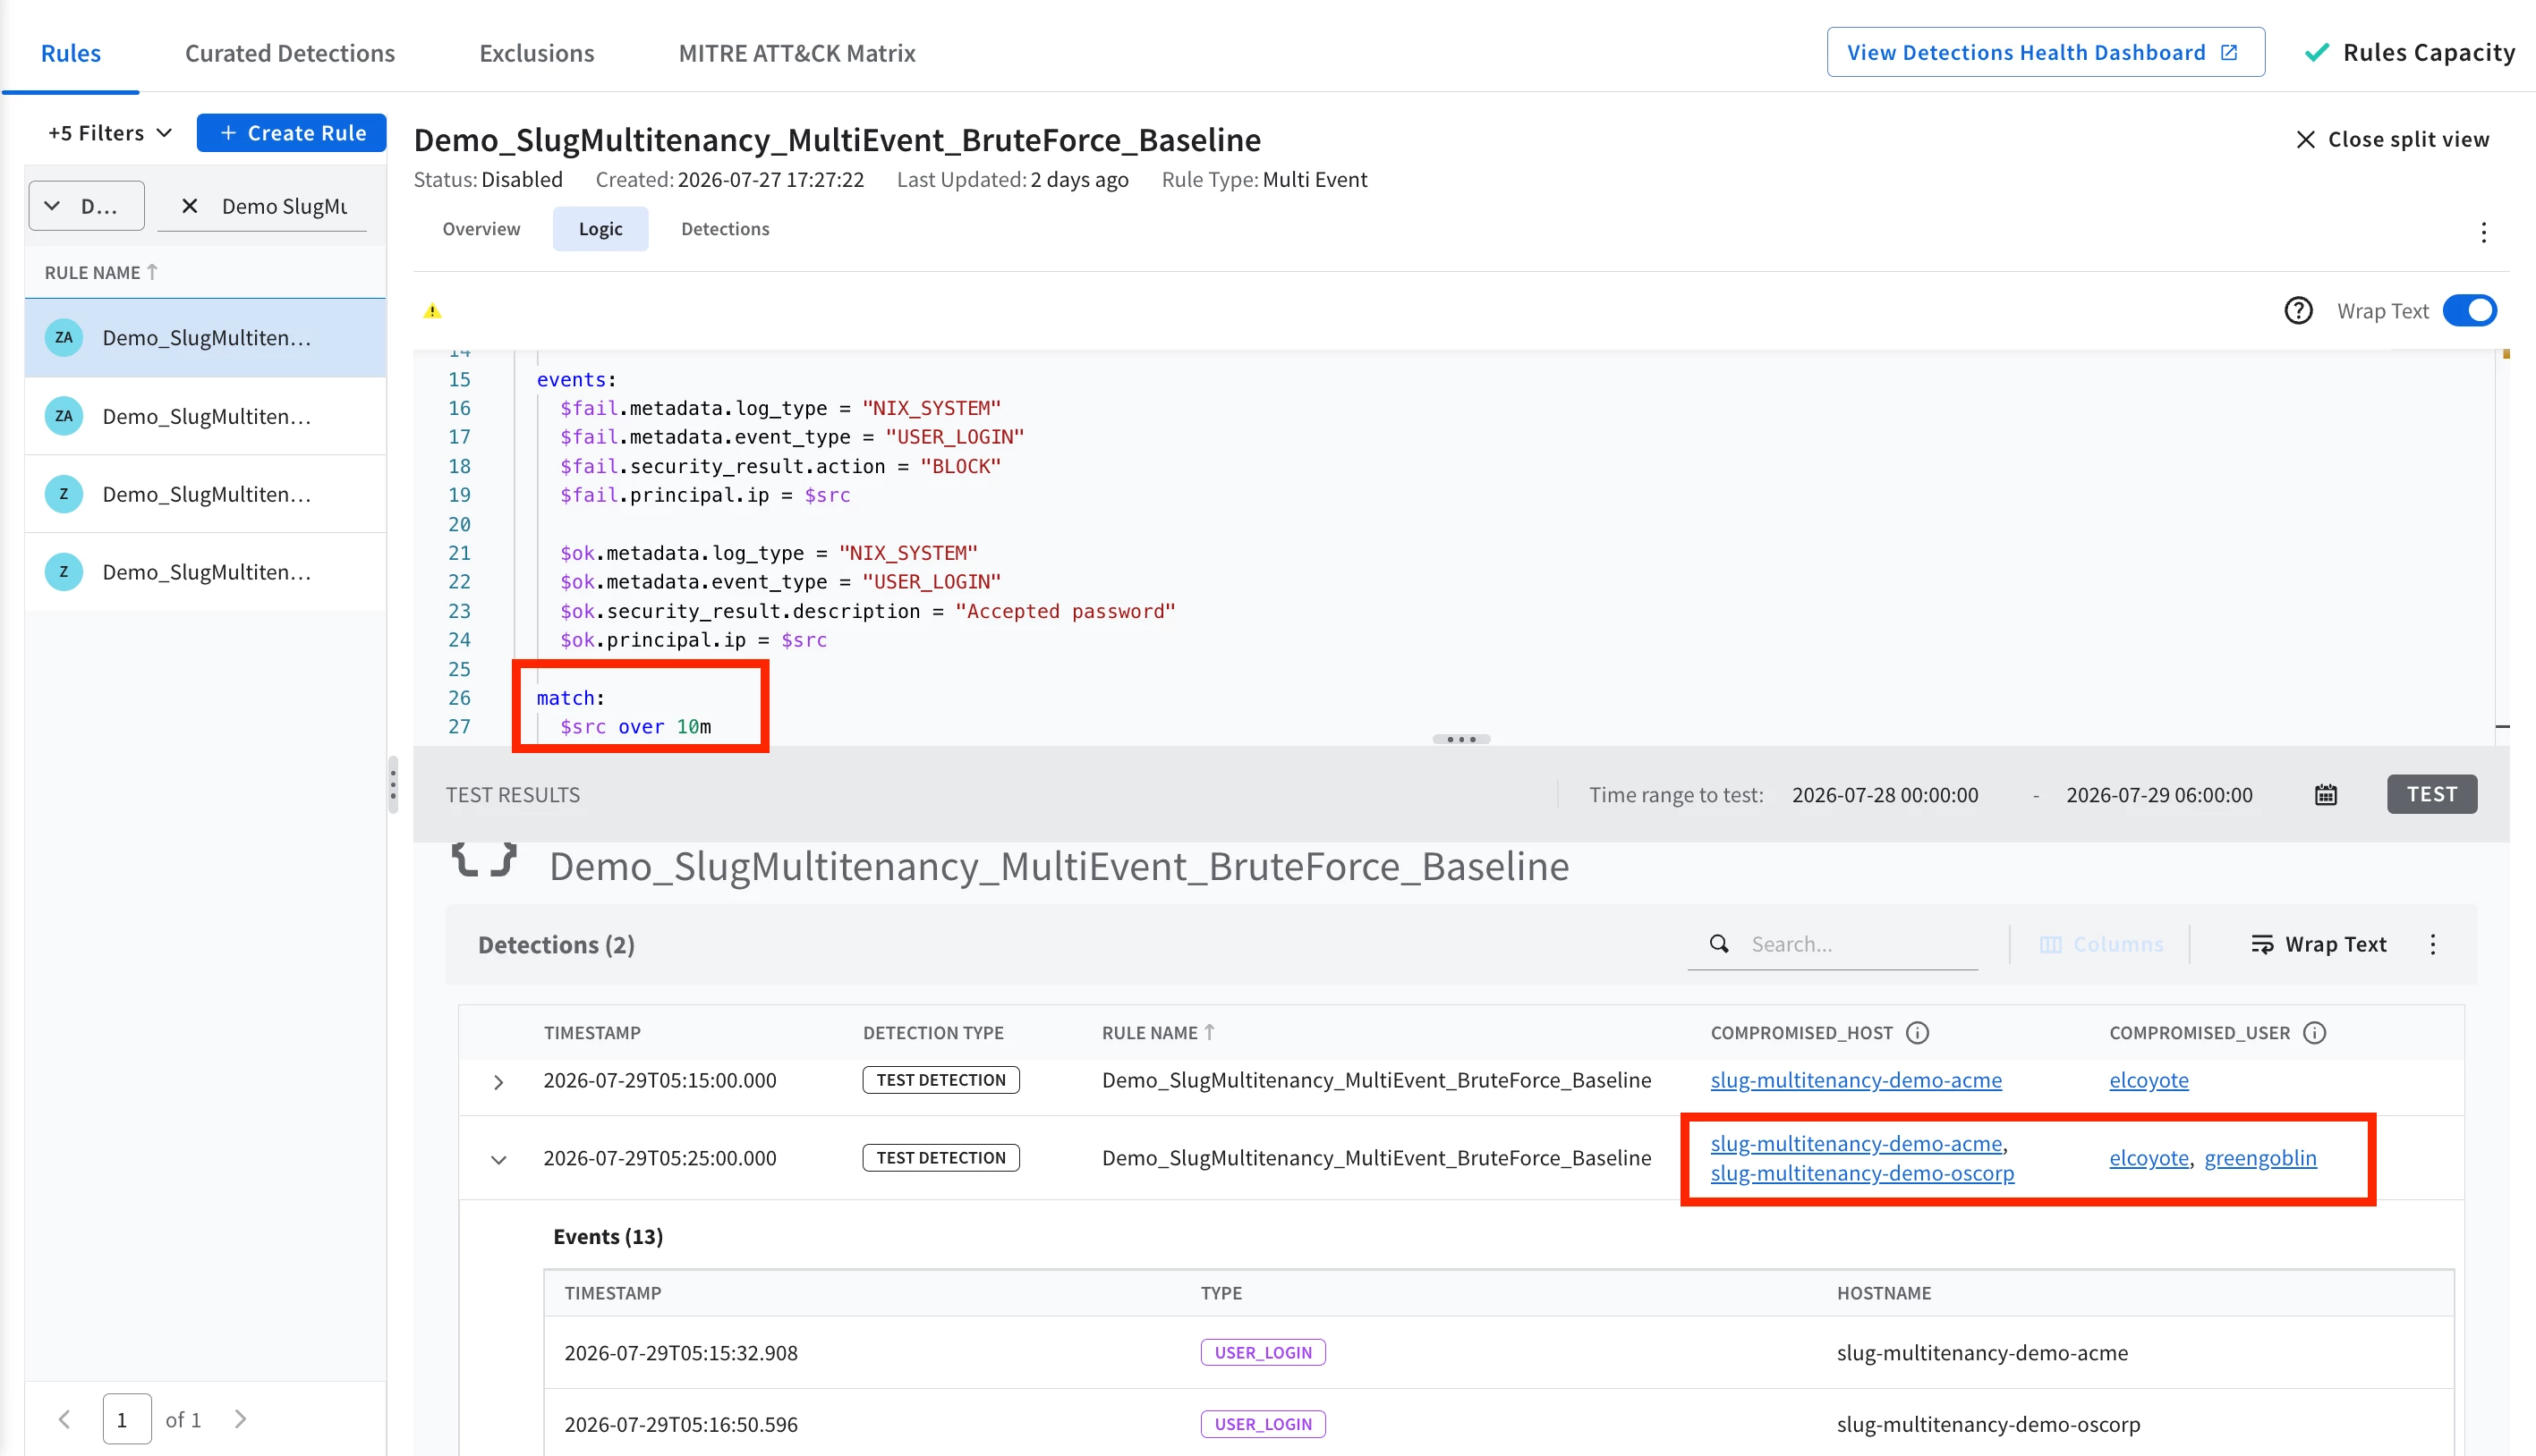Open the help icon next to Wrap Text
The width and height of the screenshot is (2536, 1456).
pos(2298,311)
